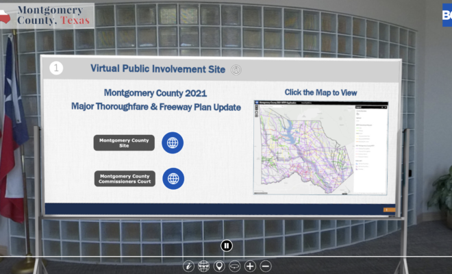Screen dimensions: 452x274
Task: Click the WWW globe icon in bottom toolbar
Action: (x=203, y=266)
